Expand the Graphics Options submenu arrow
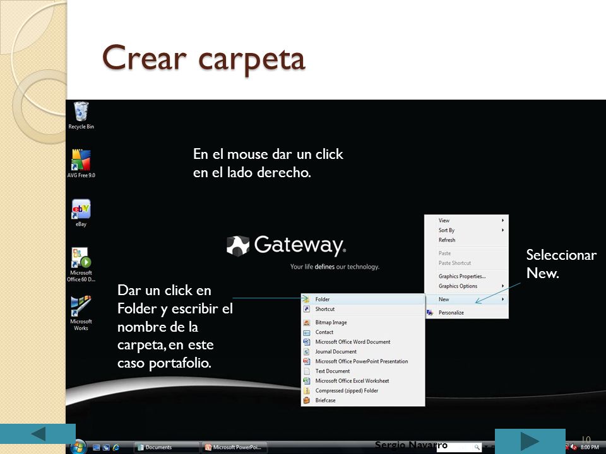Viewport: 606px width, 454px height. pos(503,286)
